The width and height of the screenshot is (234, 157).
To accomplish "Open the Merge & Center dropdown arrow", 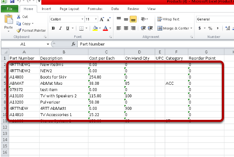I will tap(191, 28).
